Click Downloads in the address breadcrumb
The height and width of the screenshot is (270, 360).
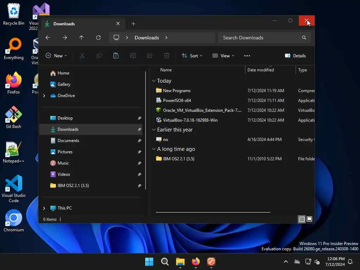tap(147, 37)
